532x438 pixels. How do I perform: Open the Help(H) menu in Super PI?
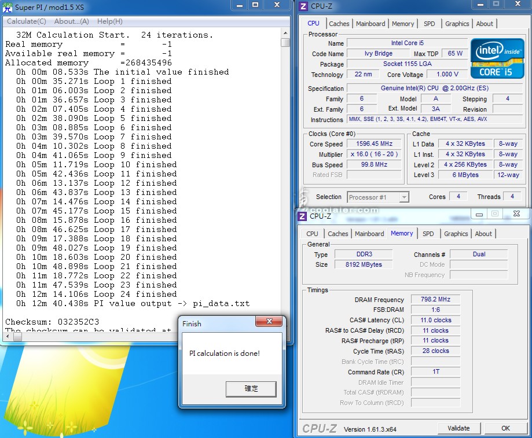point(109,21)
